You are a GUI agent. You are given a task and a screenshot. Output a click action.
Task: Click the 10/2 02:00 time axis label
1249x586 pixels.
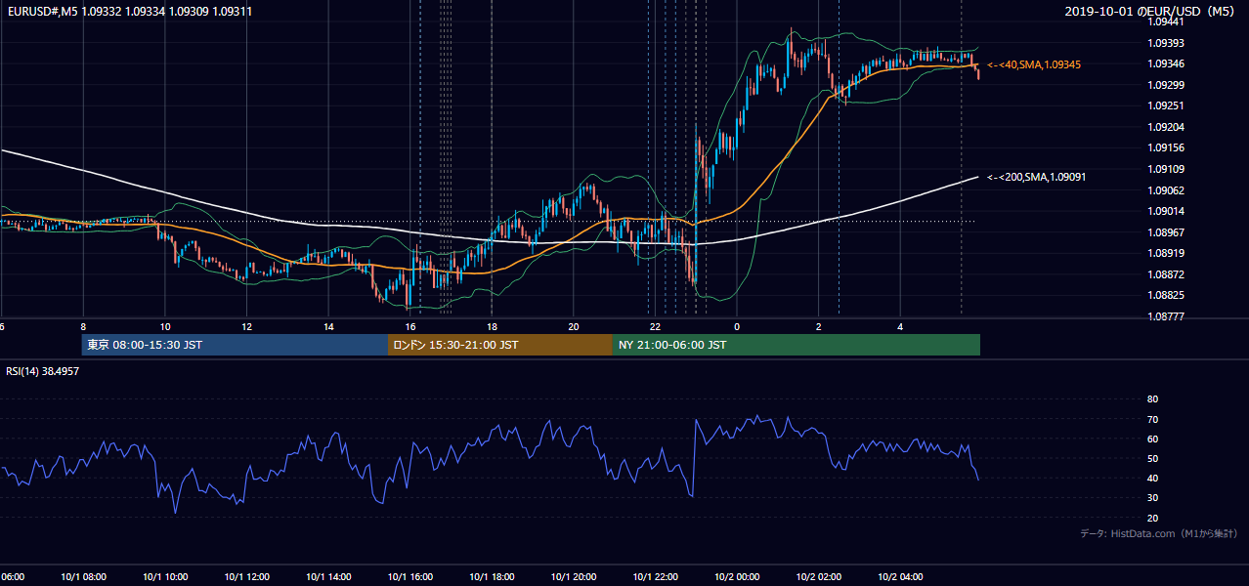pos(818,577)
